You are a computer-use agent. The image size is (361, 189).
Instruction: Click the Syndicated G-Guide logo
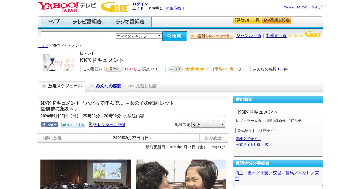pos(304,34)
